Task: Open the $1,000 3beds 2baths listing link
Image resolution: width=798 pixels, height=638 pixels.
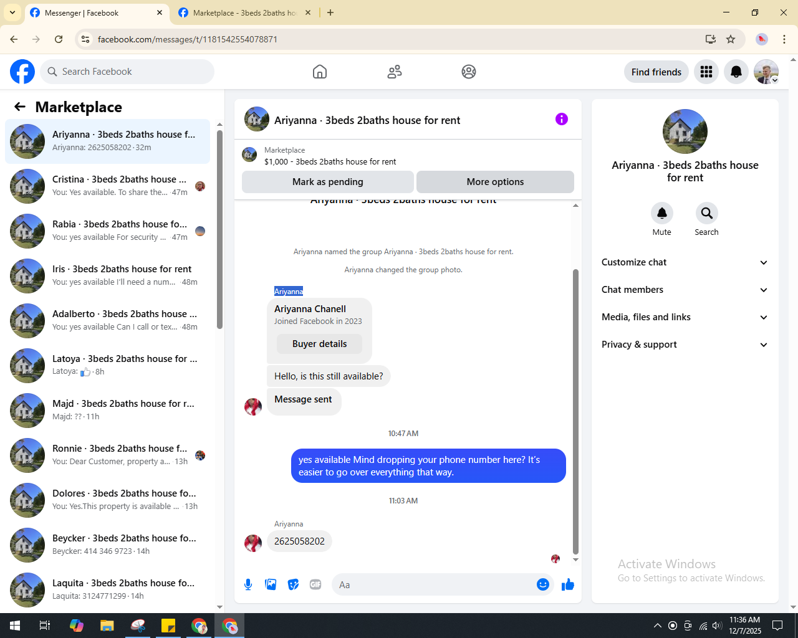Action: [x=330, y=161]
